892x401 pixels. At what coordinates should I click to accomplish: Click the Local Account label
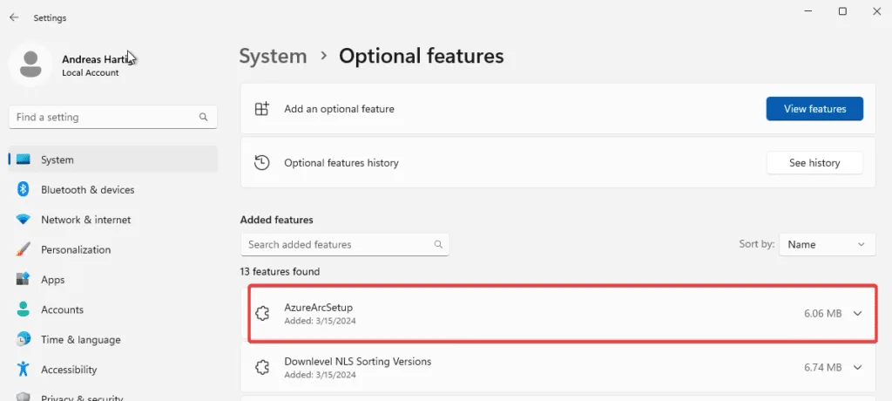tap(91, 73)
